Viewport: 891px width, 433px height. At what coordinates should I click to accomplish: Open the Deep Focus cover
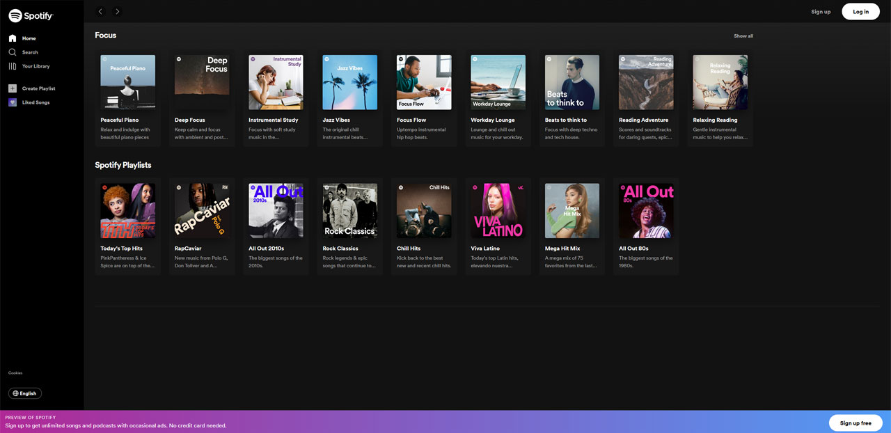click(x=202, y=82)
